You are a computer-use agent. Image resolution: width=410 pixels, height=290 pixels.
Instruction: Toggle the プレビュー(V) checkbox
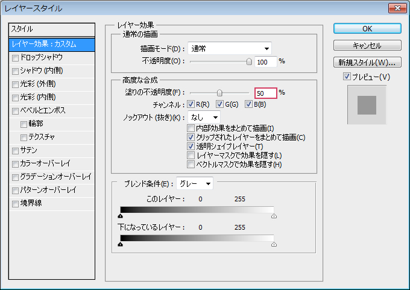pyautogui.click(x=347, y=77)
